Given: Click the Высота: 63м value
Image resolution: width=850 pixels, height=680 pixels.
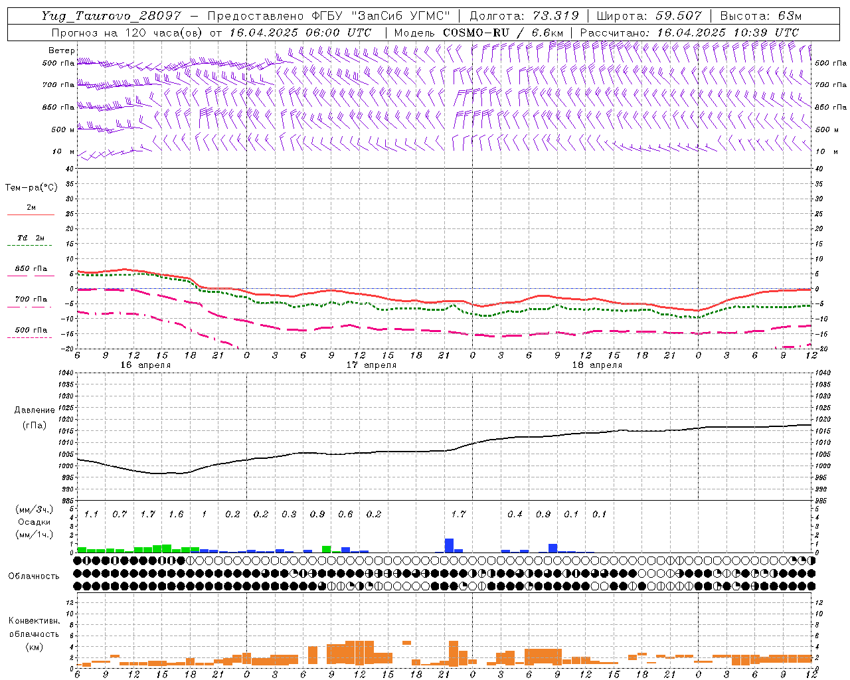Looking at the screenshot, I should [761, 16].
